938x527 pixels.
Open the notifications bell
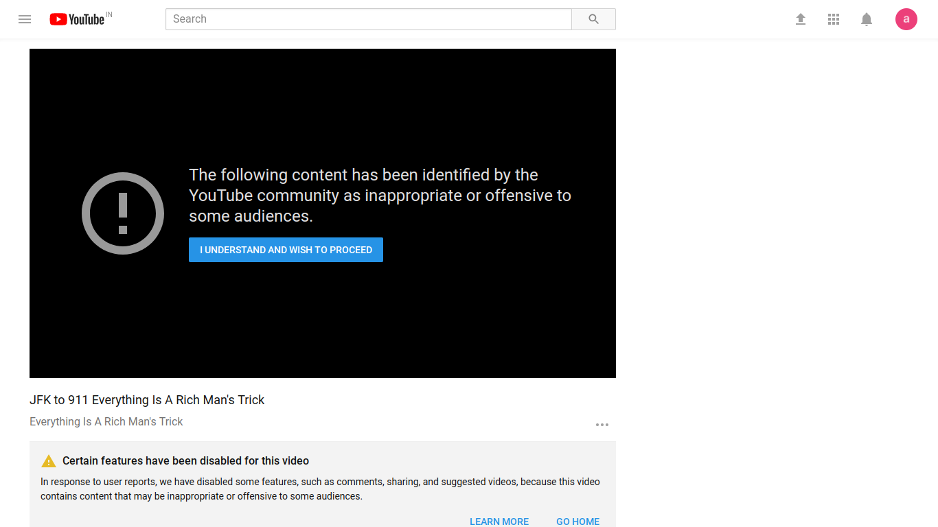[x=867, y=19]
